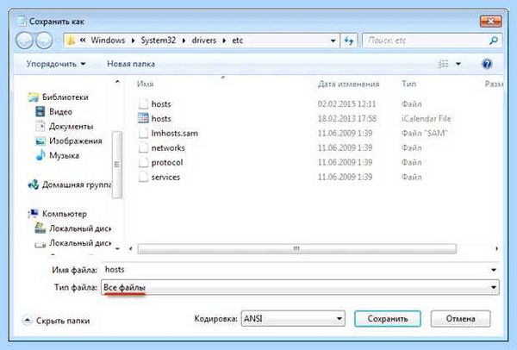Click the Документы library icon
The width and height of the screenshot is (517, 350).
pos(40,126)
